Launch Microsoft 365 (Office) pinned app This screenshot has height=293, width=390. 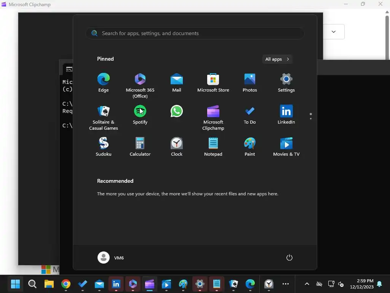click(140, 86)
